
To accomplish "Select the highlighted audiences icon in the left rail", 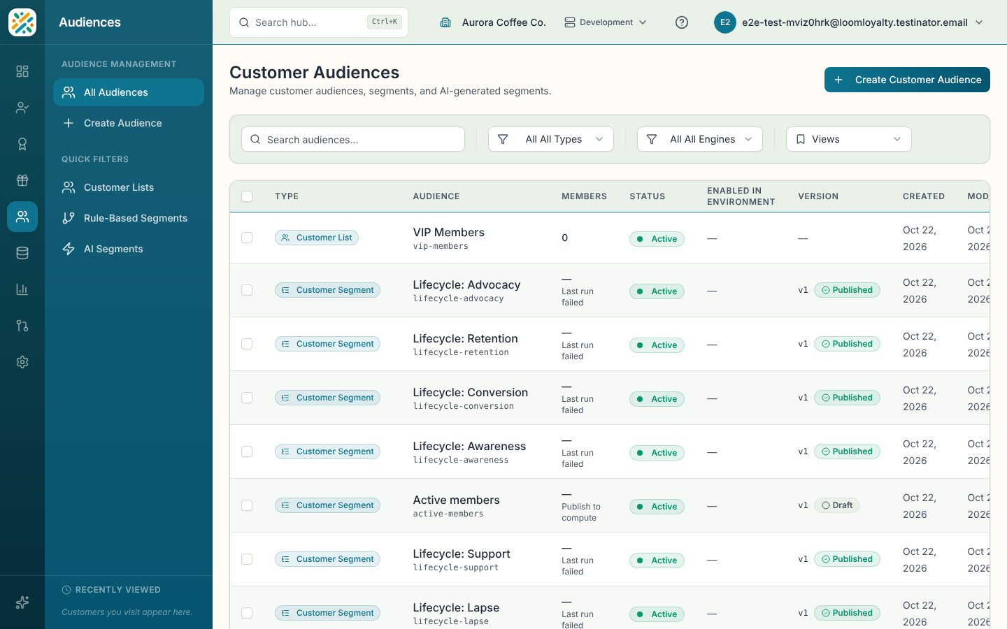I will click(x=22, y=217).
